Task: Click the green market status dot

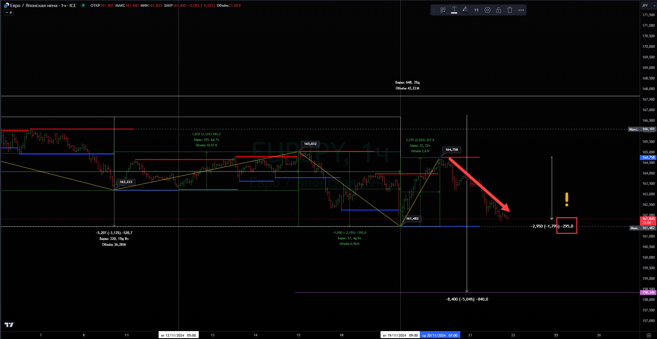Action: tap(83, 5)
